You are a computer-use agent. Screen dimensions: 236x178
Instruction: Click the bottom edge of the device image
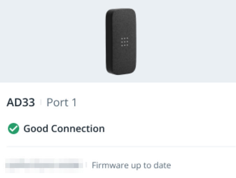[x=121, y=74]
